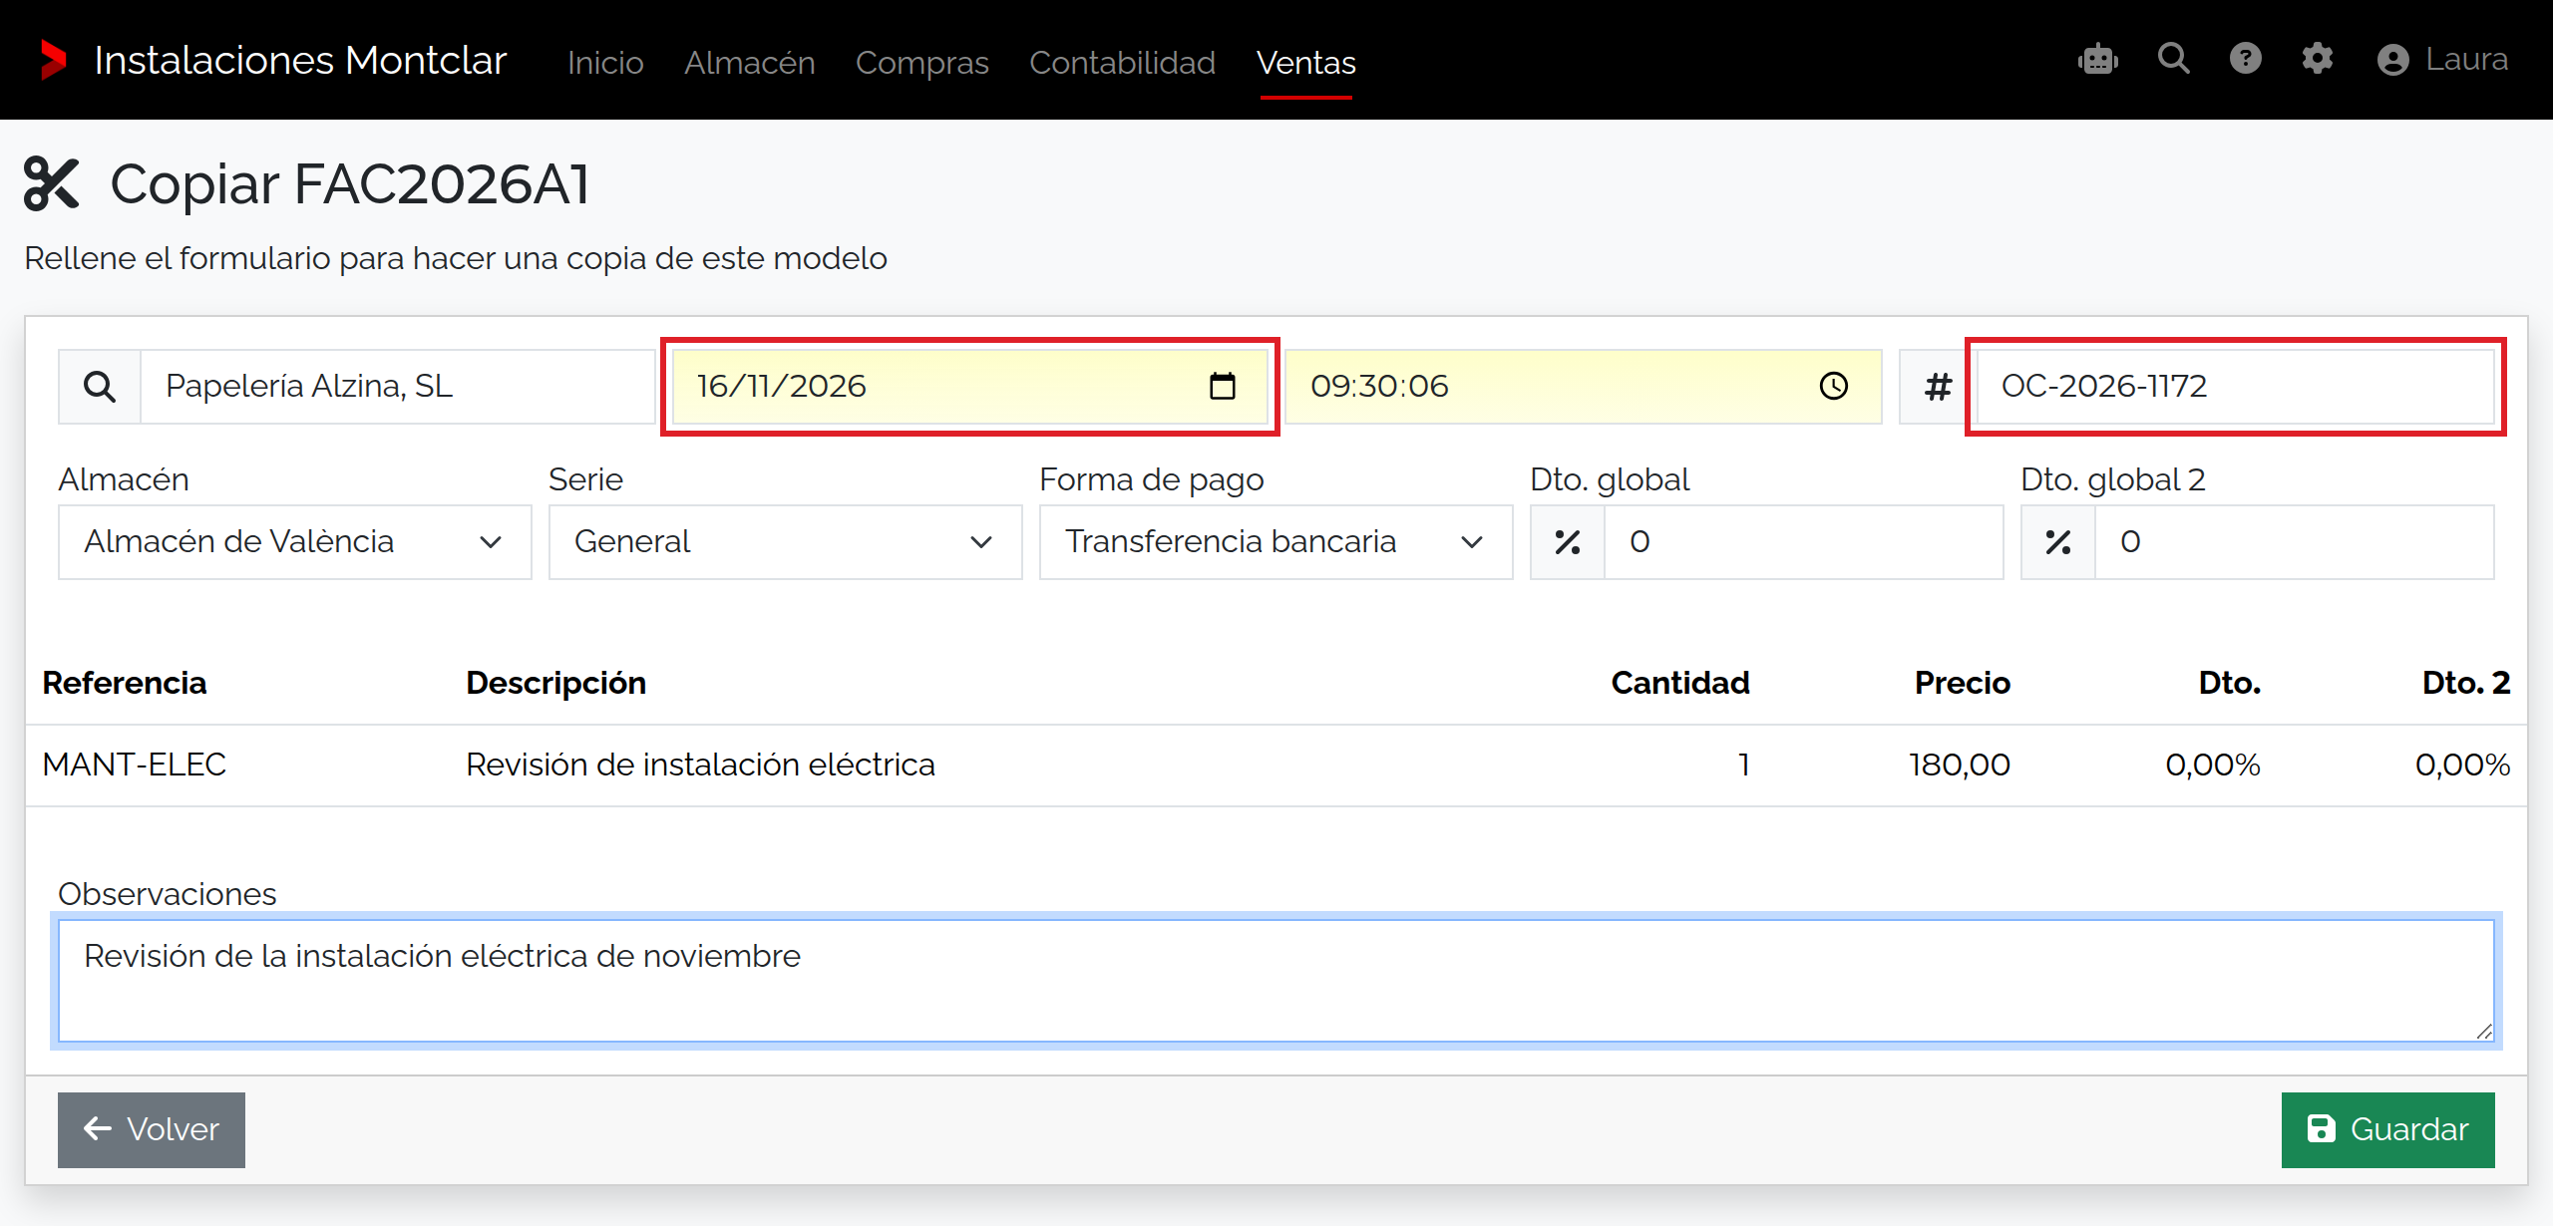Open the robot assistant icon
This screenshot has width=2553, height=1226.
[x=2098, y=59]
